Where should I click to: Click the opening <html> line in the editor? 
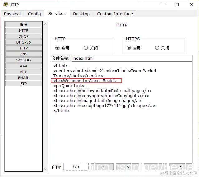61,66
